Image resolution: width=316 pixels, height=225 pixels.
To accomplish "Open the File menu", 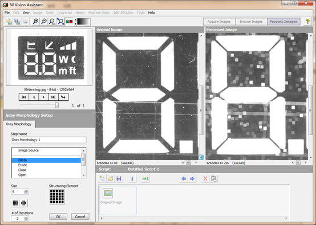I will click(7, 13).
